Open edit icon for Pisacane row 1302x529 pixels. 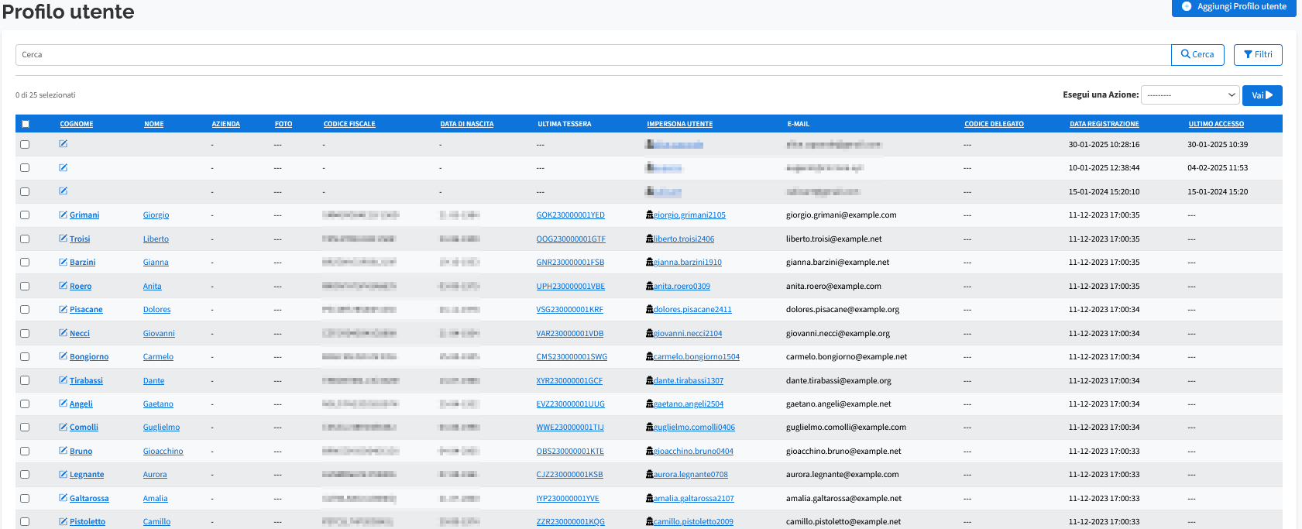coord(63,309)
